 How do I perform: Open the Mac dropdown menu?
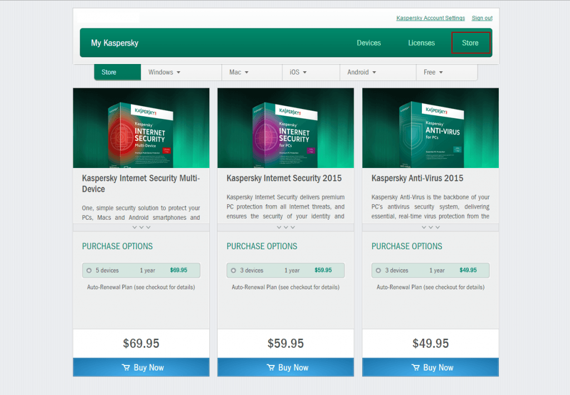pos(252,72)
